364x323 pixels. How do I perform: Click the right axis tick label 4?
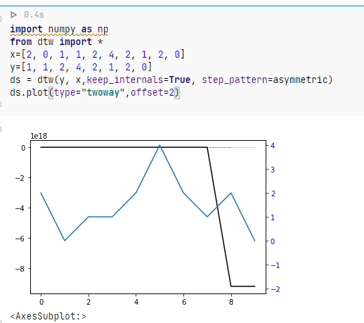coord(273,146)
